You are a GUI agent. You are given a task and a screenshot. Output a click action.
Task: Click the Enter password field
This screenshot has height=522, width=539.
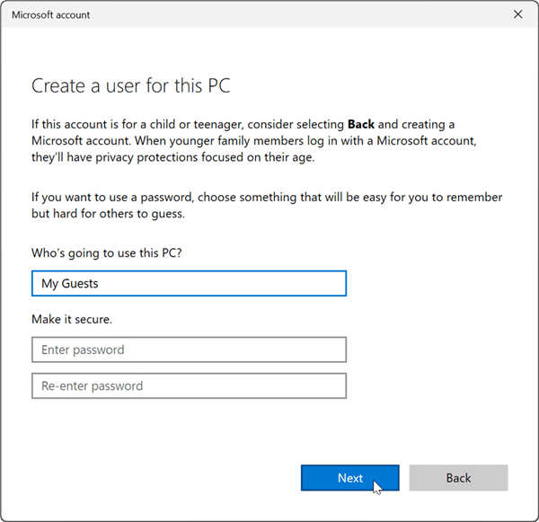[189, 349]
